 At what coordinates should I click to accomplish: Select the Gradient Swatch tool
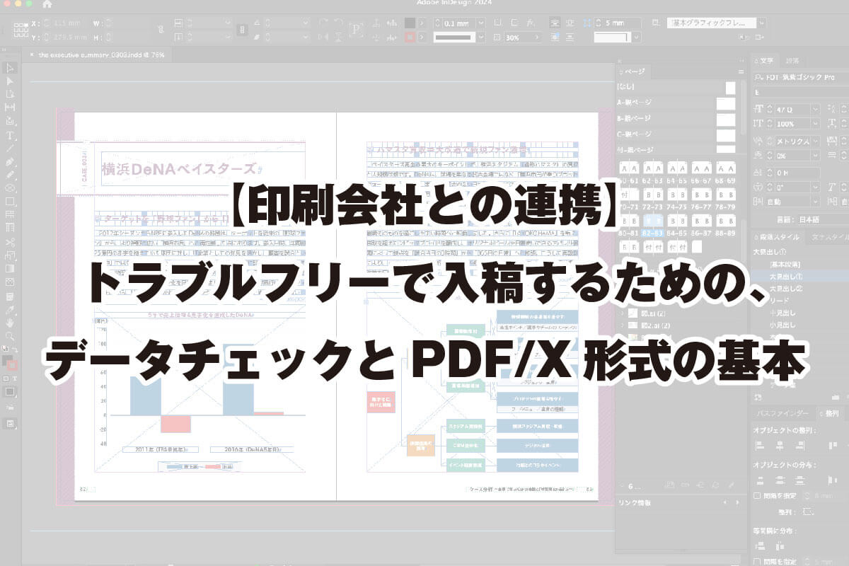coord(10,270)
